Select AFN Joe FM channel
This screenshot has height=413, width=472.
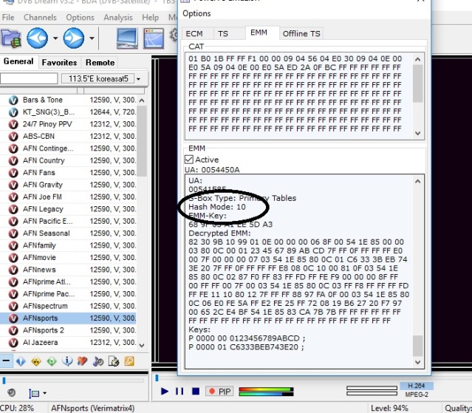click(69, 197)
